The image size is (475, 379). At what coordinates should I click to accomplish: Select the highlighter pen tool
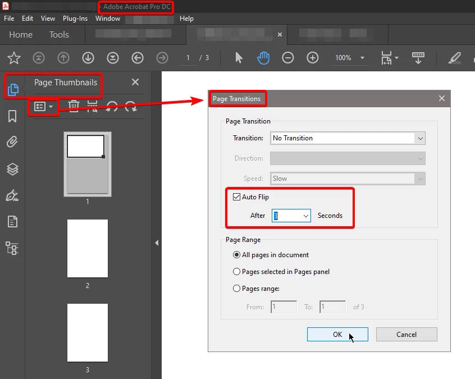pos(454,58)
